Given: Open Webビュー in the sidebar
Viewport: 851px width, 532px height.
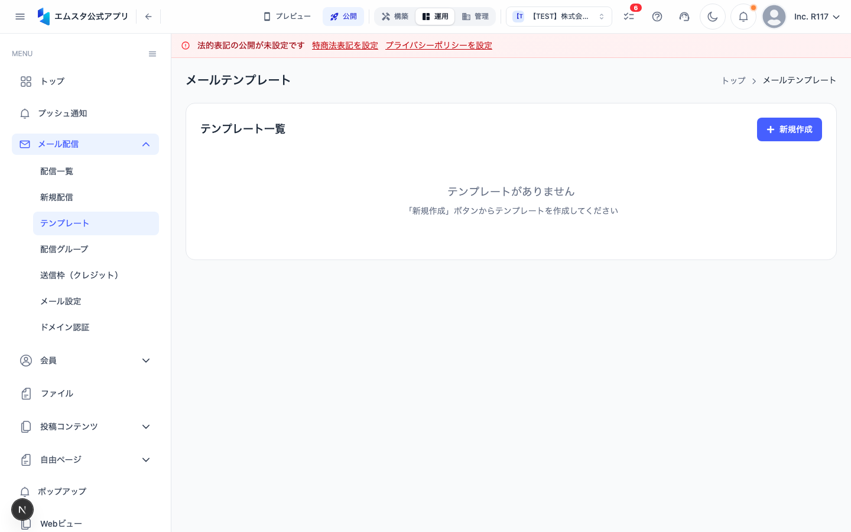Looking at the screenshot, I should 85,524.
